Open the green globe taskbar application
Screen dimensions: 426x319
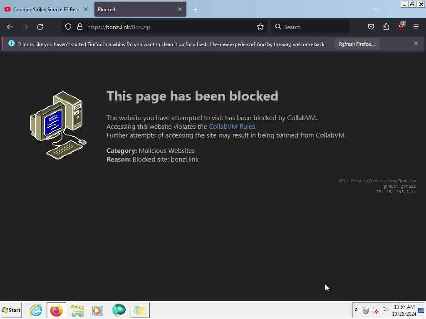click(119, 310)
